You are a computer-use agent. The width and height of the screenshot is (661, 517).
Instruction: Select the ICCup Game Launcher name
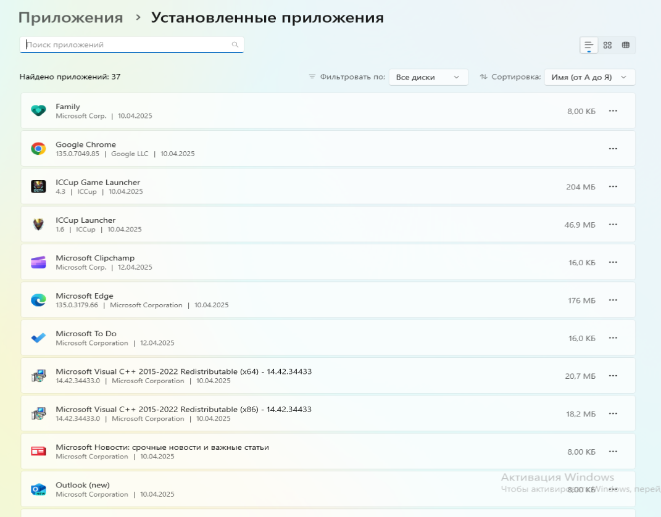click(98, 183)
